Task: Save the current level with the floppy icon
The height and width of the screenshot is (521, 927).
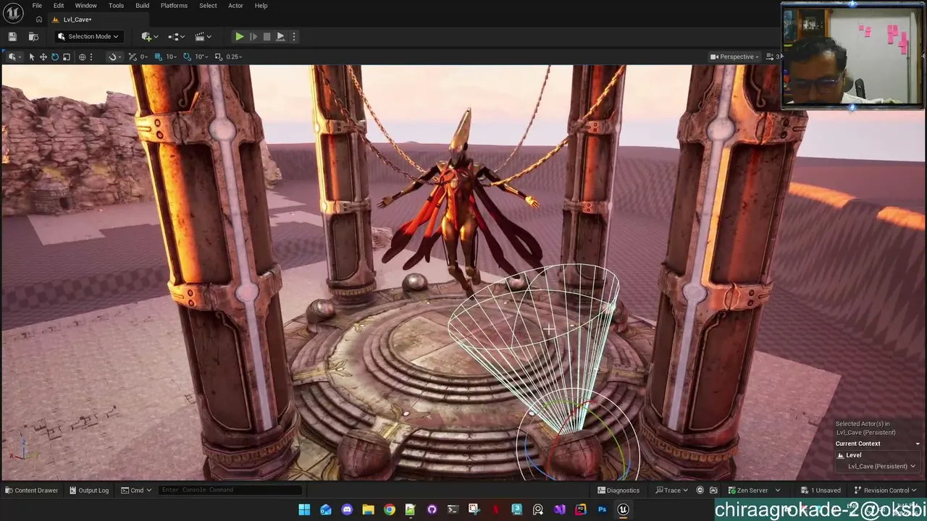Action: [12, 36]
